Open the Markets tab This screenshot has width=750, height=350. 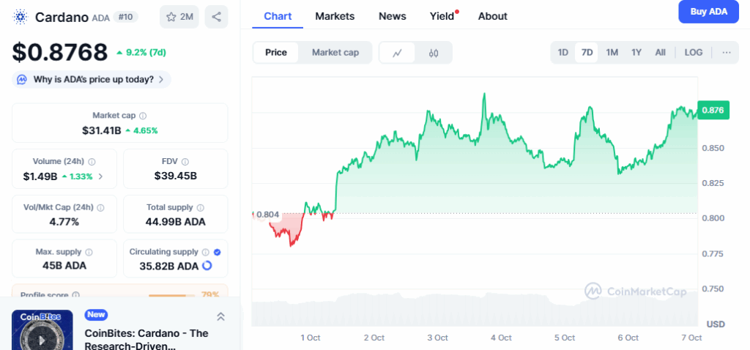pos(335,16)
